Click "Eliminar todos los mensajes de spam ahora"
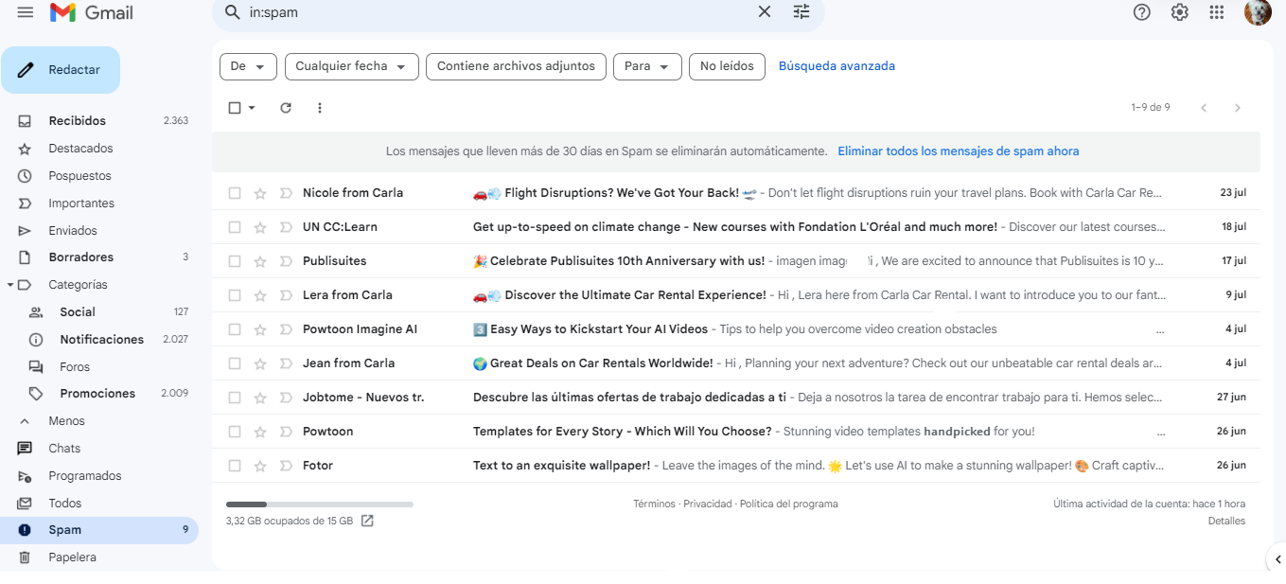Screen dimensions: 1286x584 tap(958, 151)
